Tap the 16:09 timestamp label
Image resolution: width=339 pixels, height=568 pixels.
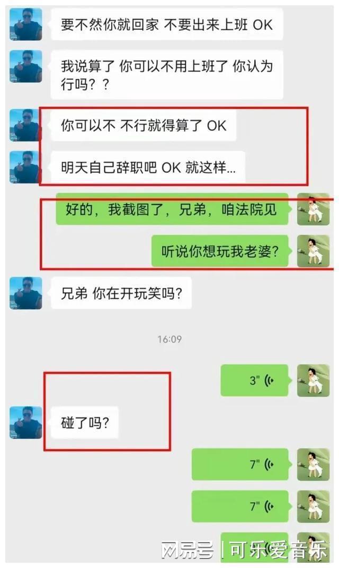coord(169,339)
